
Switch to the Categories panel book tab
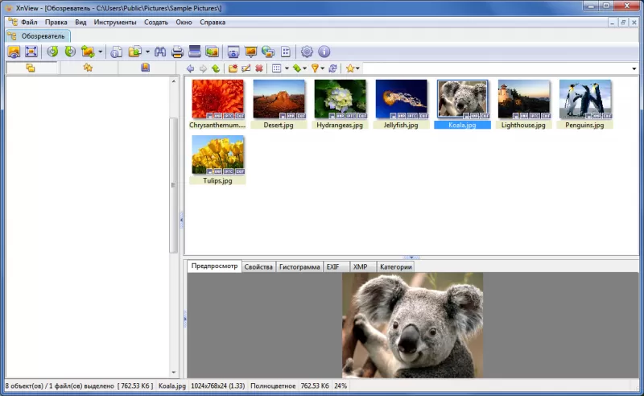pyautogui.click(x=146, y=68)
